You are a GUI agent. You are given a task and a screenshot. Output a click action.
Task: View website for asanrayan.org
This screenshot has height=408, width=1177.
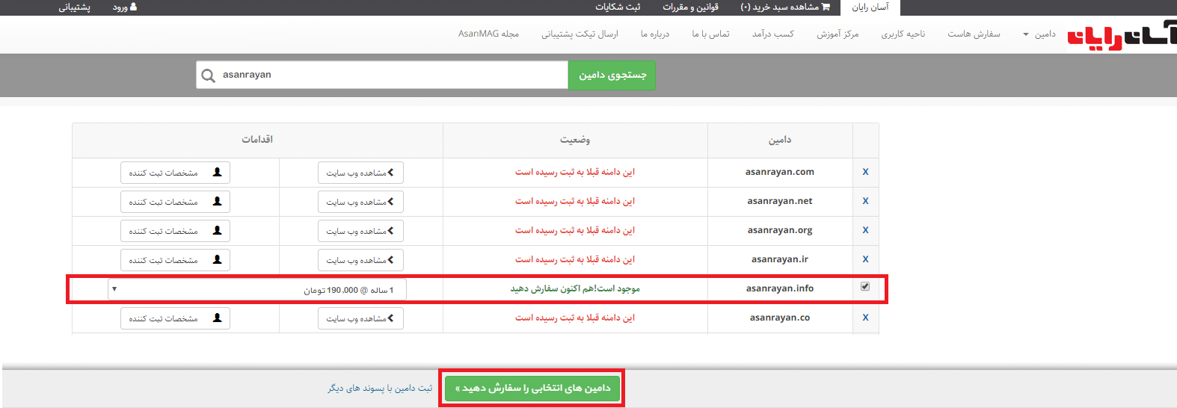tap(360, 231)
